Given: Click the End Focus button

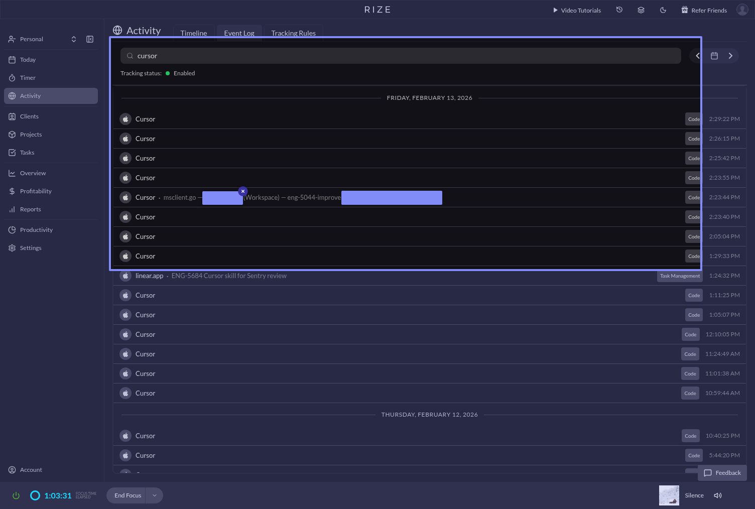Looking at the screenshot, I should click(128, 495).
